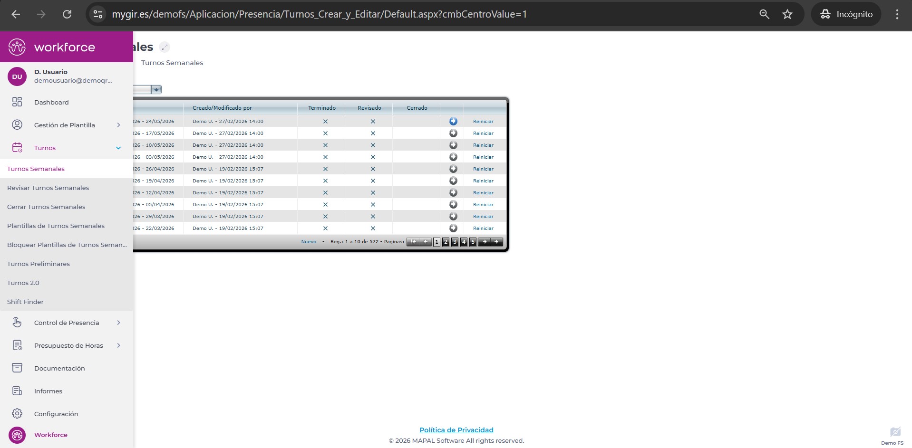The image size is (912, 448).
Task: Open Shift Finder in the sidebar
Action: click(25, 302)
